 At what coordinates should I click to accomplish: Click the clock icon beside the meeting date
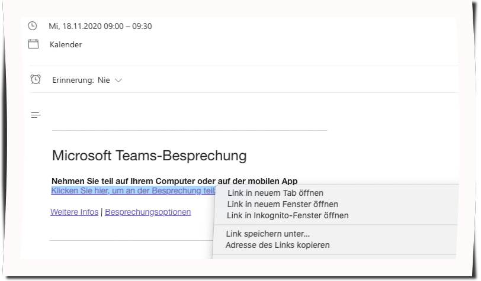tap(33, 26)
